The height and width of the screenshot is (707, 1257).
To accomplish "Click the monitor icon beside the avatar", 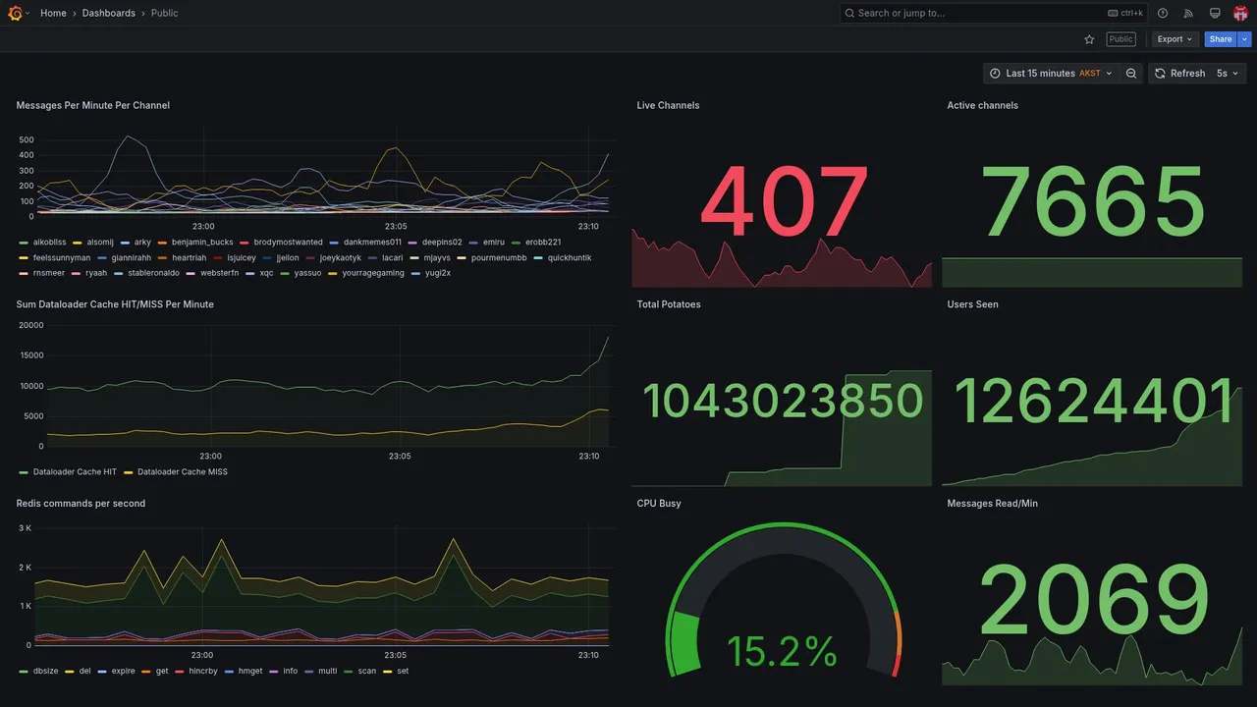I will coord(1215,13).
